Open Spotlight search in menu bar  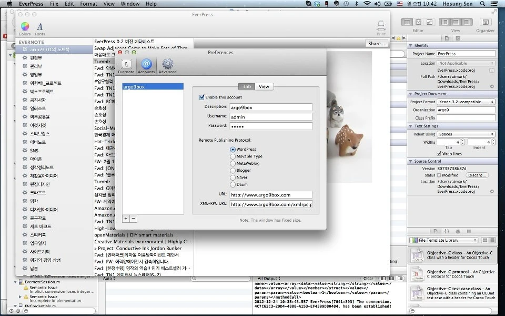(482, 4)
